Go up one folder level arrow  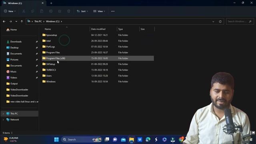click(x=22, y=21)
